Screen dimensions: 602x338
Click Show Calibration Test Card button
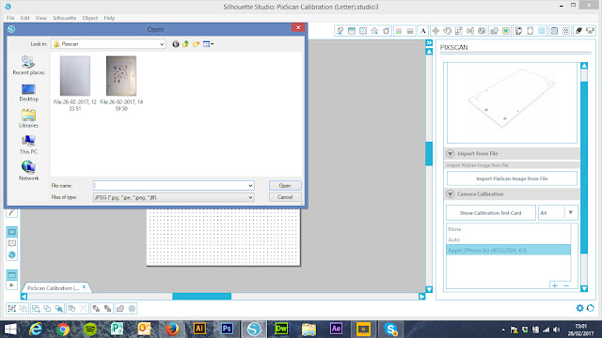[491, 213]
